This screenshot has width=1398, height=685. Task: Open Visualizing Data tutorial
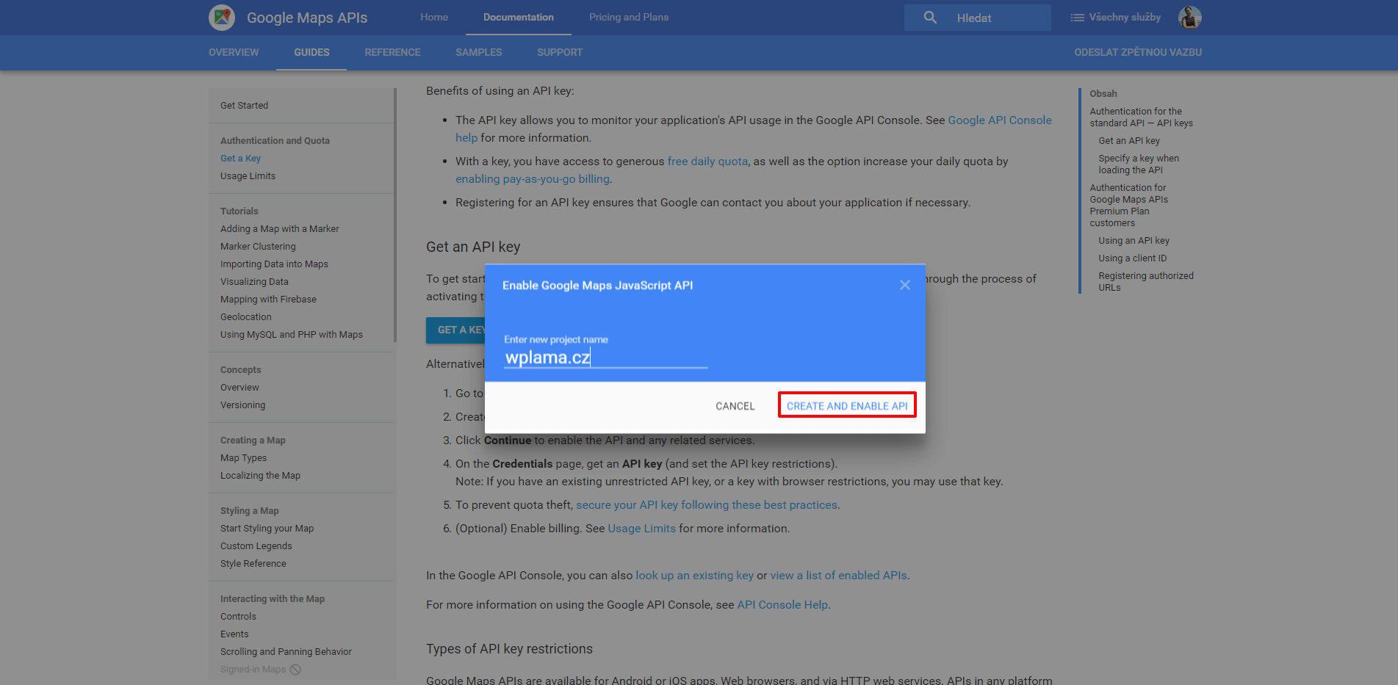pyautogui.click(x=254, y=281)
